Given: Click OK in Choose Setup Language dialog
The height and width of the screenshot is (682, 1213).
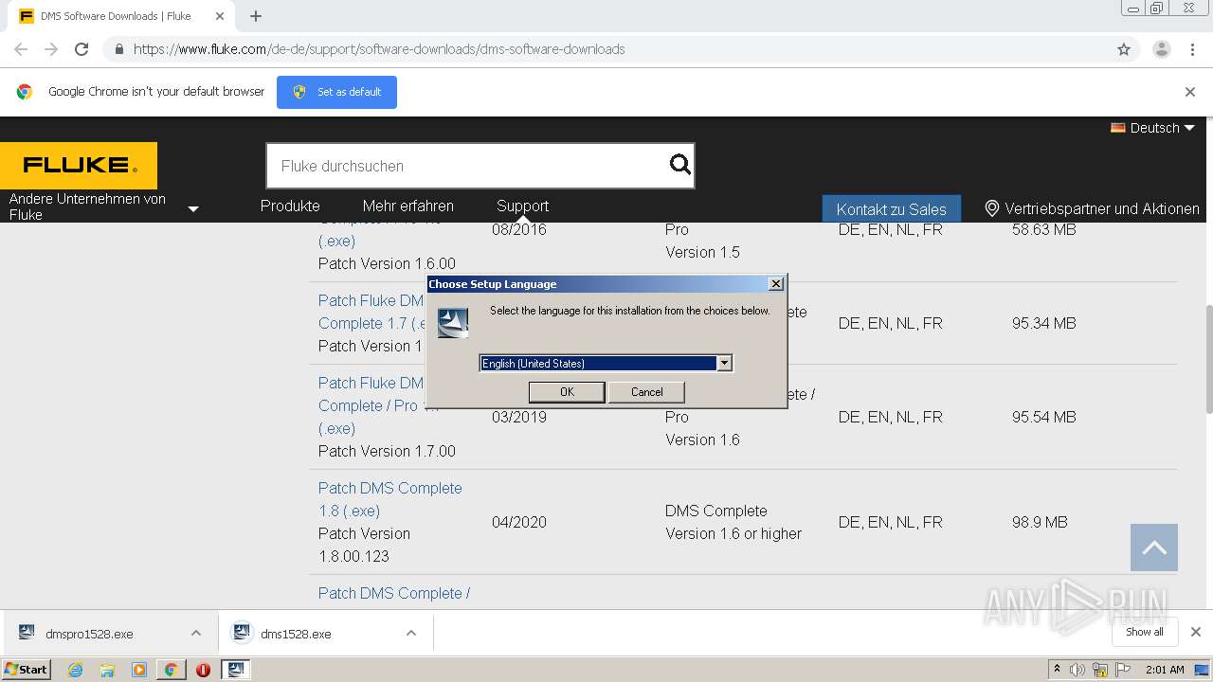Looking at the screenshot, I should [567, 392].
